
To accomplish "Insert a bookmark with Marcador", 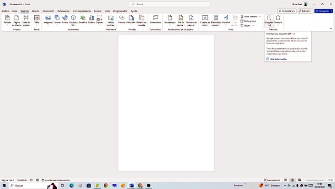I will pyautogui.click(x=131, y=19).
